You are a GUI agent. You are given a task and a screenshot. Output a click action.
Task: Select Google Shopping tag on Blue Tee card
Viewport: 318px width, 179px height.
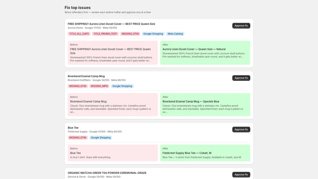(101, 138)
